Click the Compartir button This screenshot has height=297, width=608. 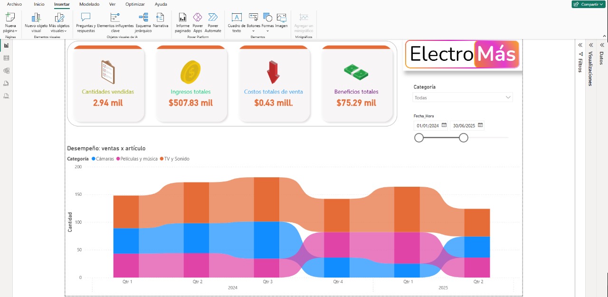pos(588,4)
